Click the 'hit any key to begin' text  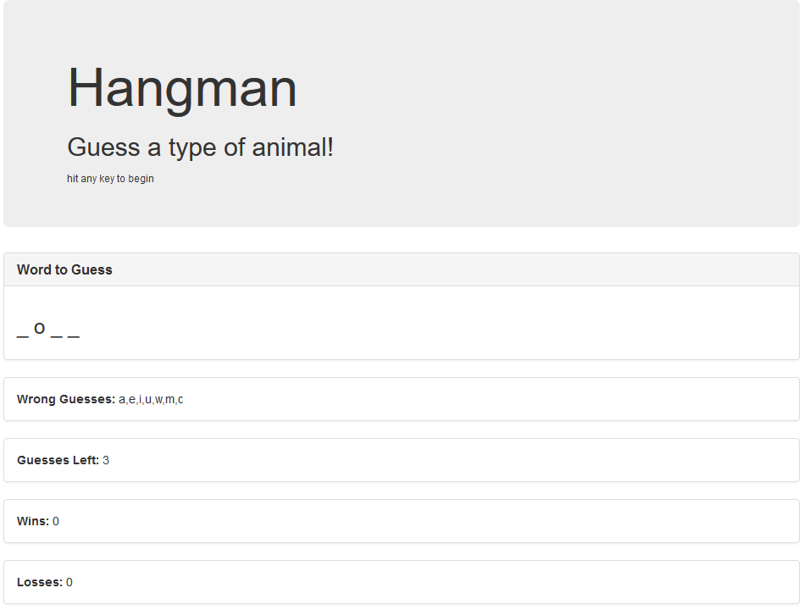[x=110, y=179]
